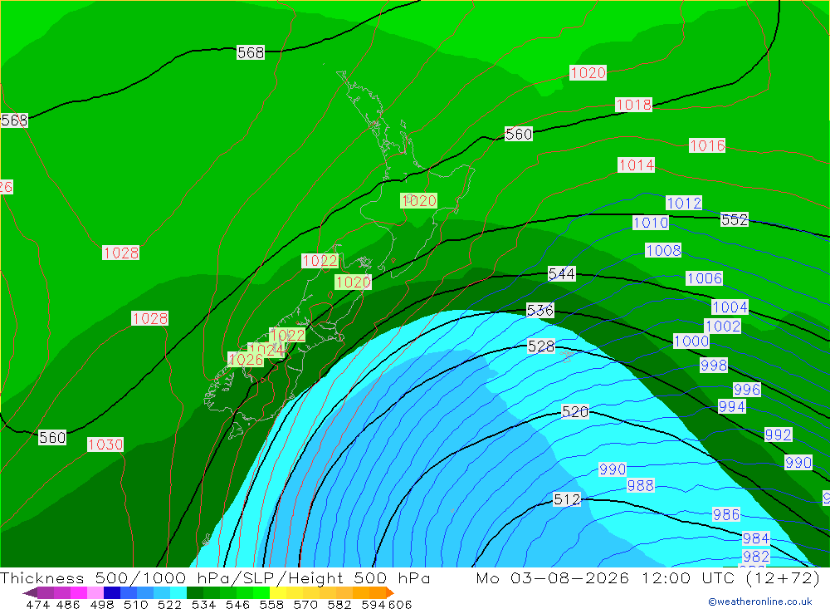
Task: Click the blue 992 isobar label
Action: tap(779, 435)
